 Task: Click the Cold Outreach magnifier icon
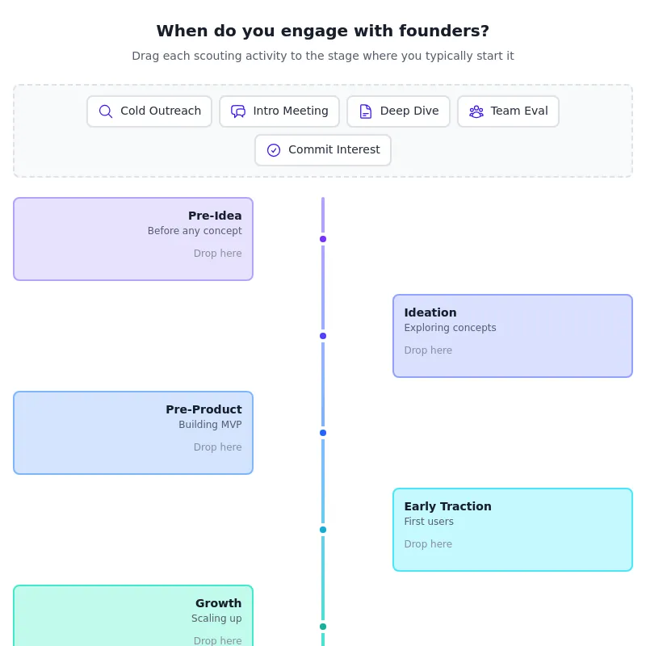tap(106, 111)
